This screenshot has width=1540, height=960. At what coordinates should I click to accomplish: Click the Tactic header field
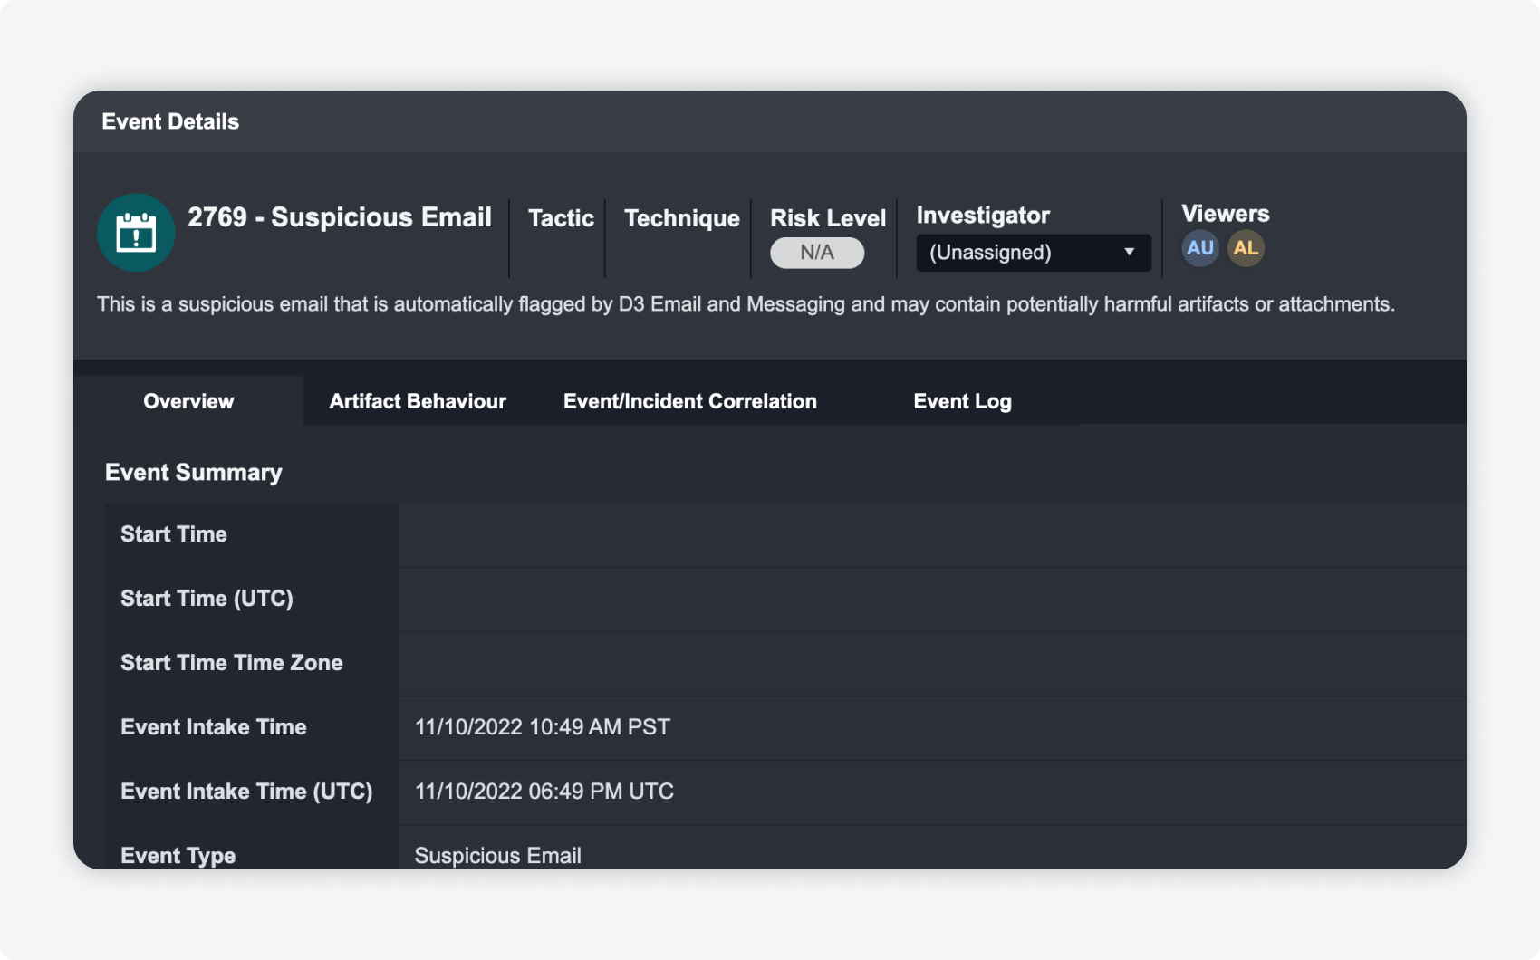pos(561,218)
